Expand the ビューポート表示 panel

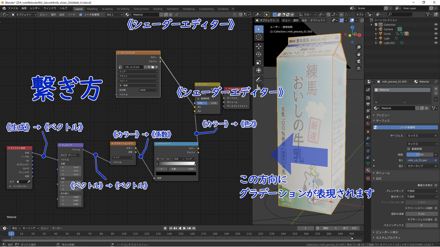pos(387,232)
